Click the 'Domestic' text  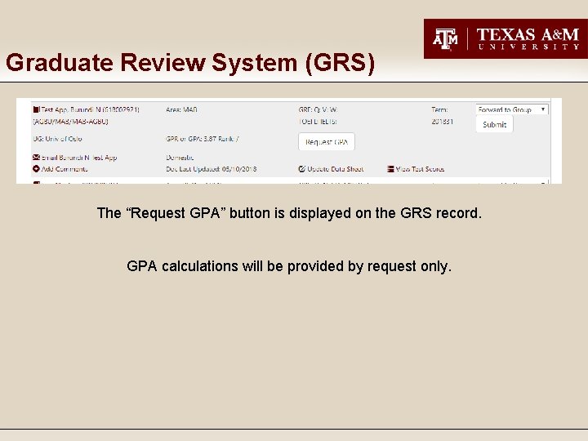point(180,158)
